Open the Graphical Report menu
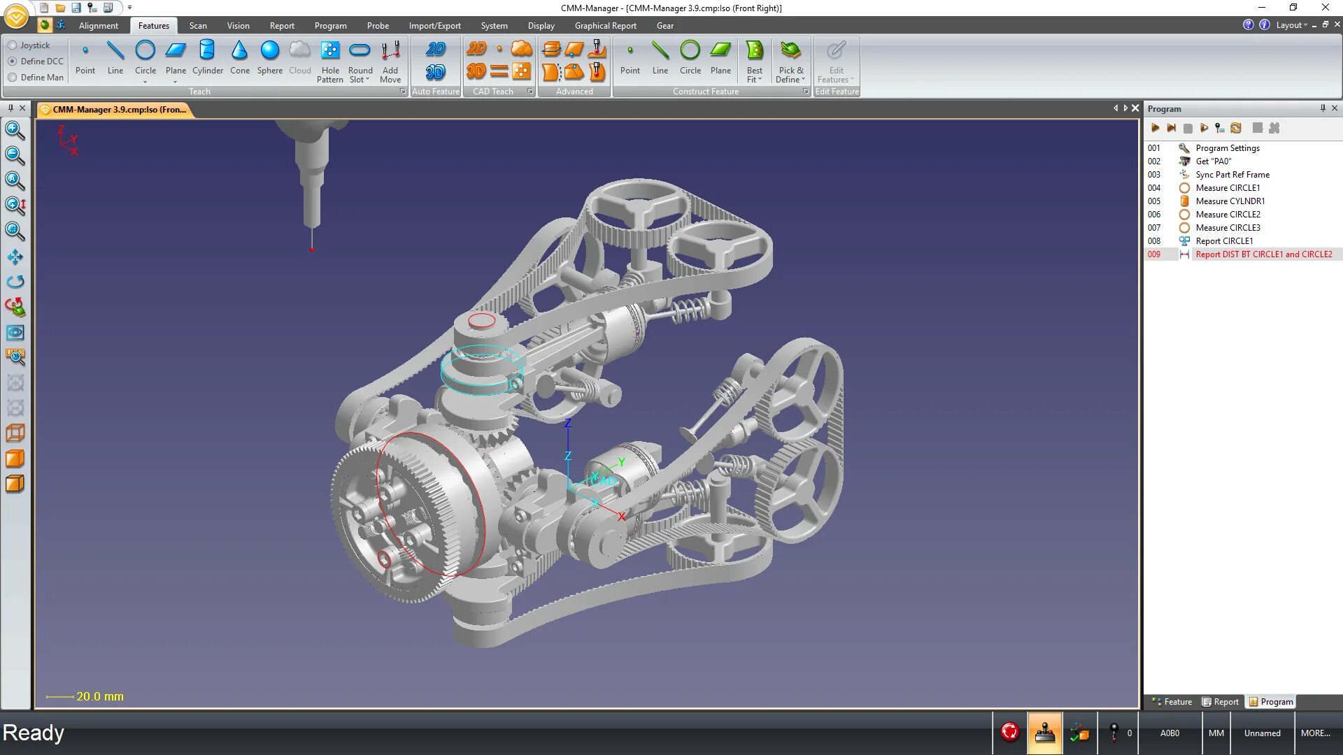 (605, 25)
